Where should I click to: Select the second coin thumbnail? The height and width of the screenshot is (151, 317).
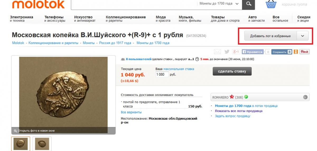pyautogui.click(x=42, y=144)
